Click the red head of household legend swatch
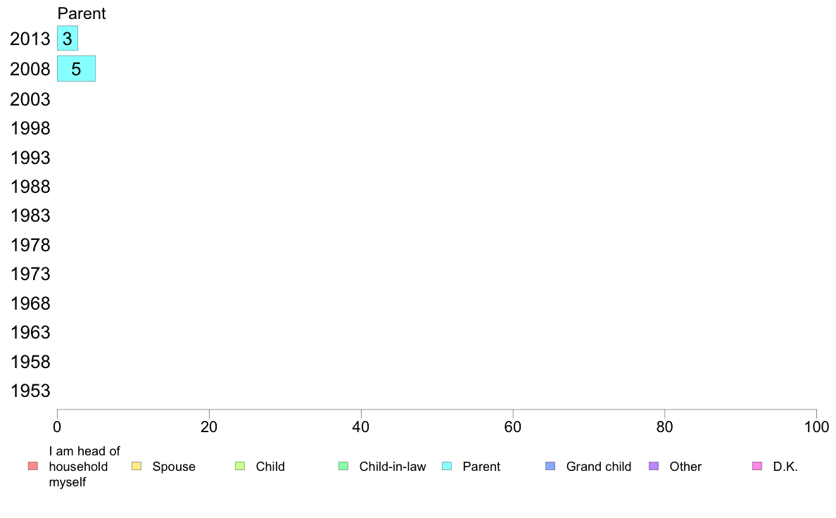Viewport: 836px width, 518px height. 33,466
